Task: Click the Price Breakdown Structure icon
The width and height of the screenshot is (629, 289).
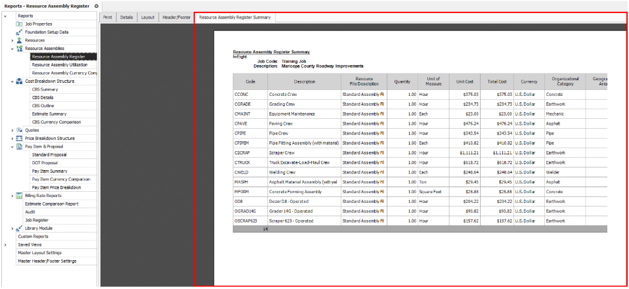Action: (19, 139)
